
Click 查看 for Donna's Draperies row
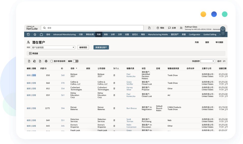click(x=34, y=126)
